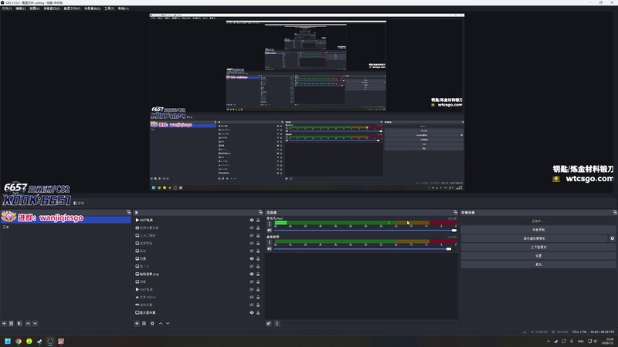Adjust the microphone volume slider
618x347 pixels.
click(365, 231)
